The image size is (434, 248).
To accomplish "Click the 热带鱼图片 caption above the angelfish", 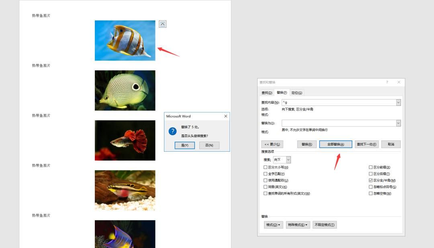I will click(41, 215).
